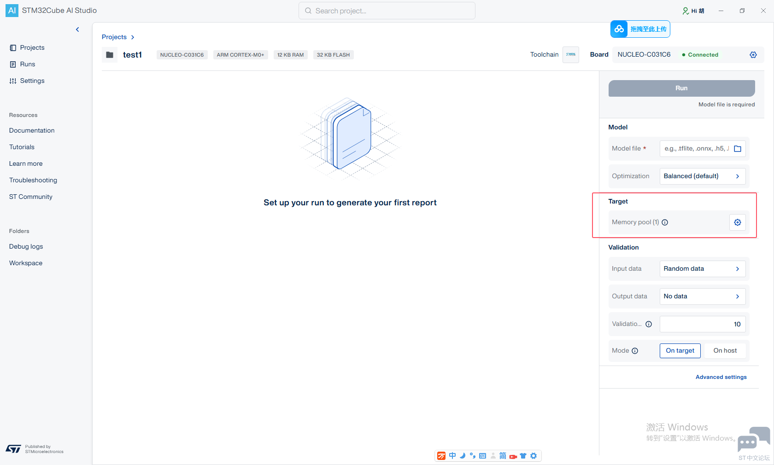This screenshot has height=465, width=774.
Task: Open the Projects page from the sidebar
Action: pyautogui.click(x=27, y=47)
